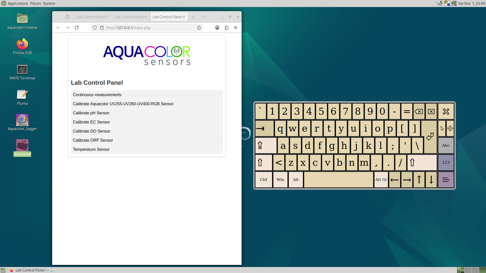The width and height of the screenshot is (486, 273).
Task: Open the onscreen keyboard preferences menu button
Action: tap(446, 180)
